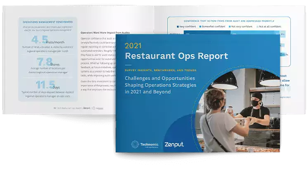Click the "Not very confident" legend swatch

pos(230,27)
